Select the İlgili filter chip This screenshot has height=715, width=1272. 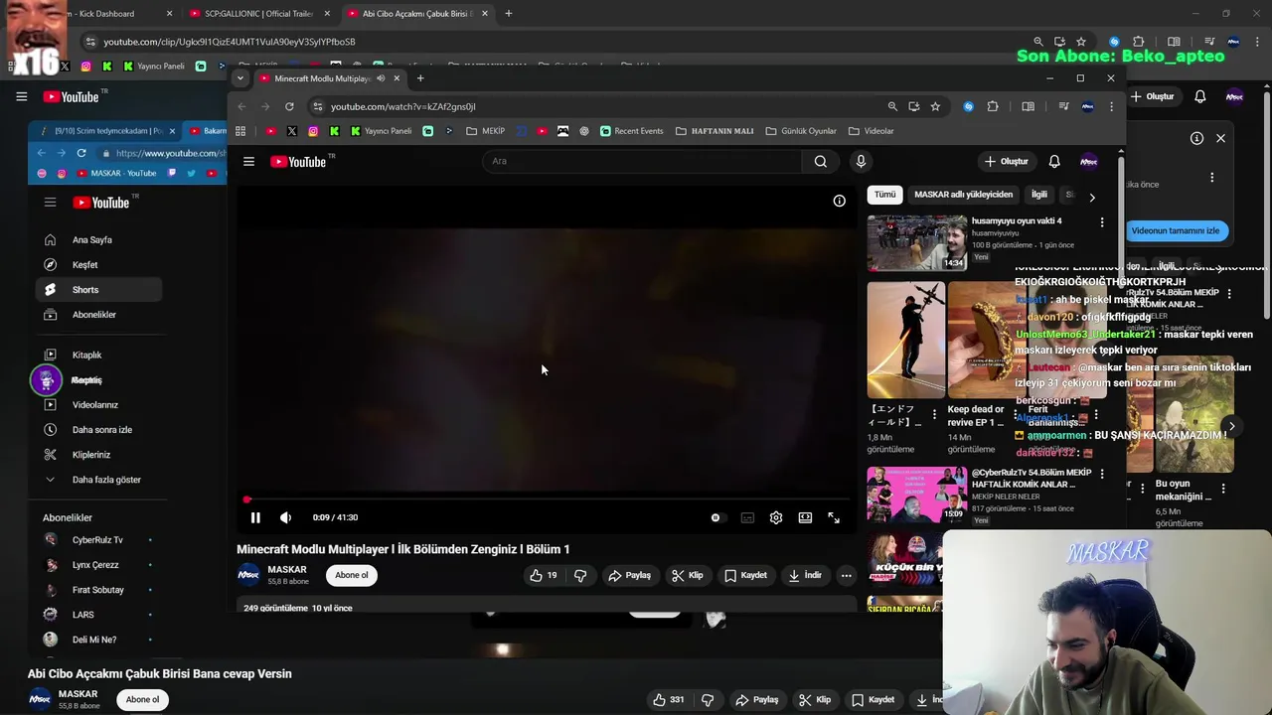1039,195
